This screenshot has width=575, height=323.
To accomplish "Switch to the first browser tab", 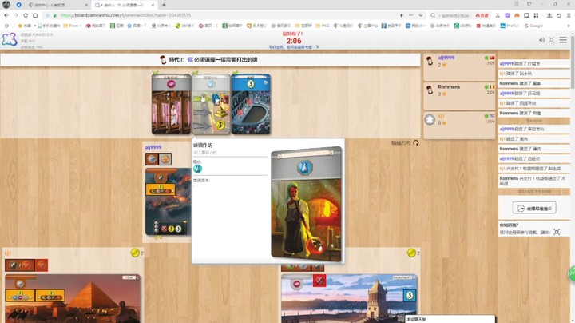I will tap(58, 5).
